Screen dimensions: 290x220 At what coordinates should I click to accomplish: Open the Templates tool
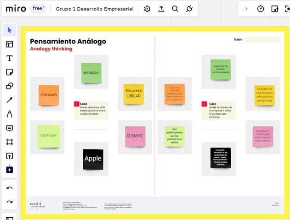pyautogui.click(x=10, y=44)
